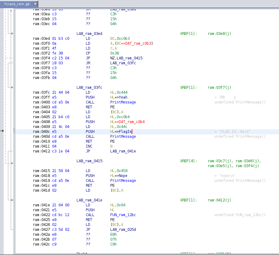Click the current-location arrow in the left margin
Viewport: 279px width, 255px height.
pos(2,131)
